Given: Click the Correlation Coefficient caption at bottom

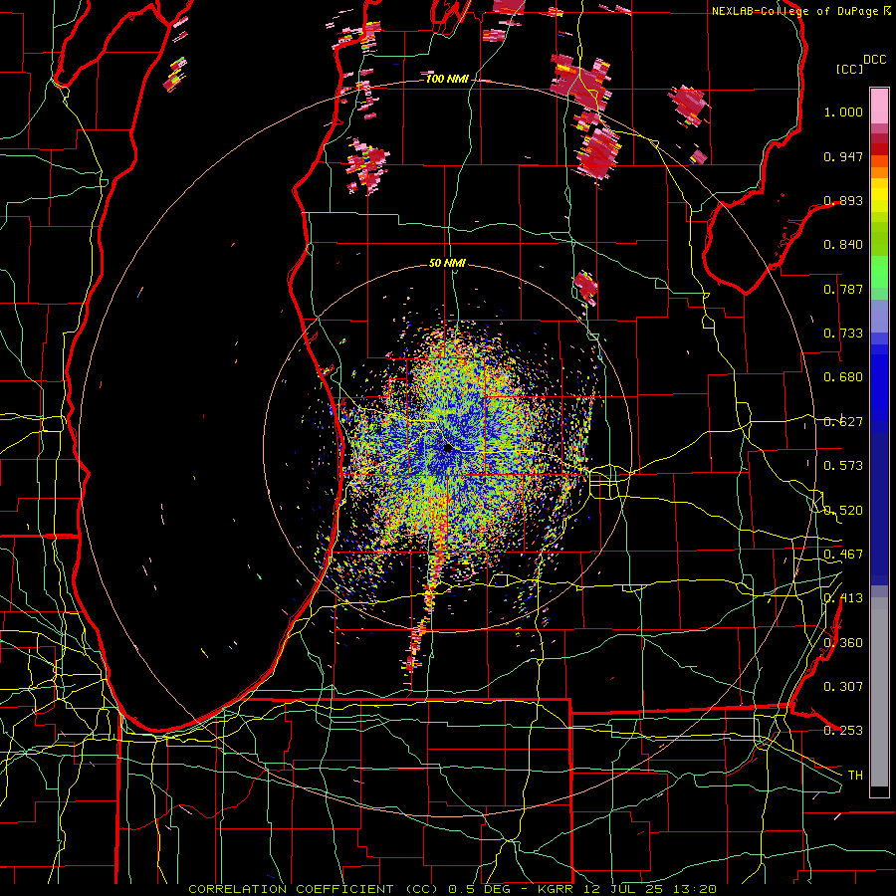Looking at the screenshot, I should [x=452, y=889].
